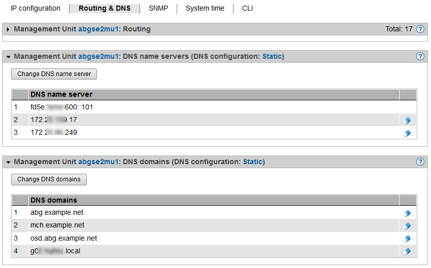431x268 pixels.
Task: Open help for DNS name servers section
Action: click(x=420, y=56)
